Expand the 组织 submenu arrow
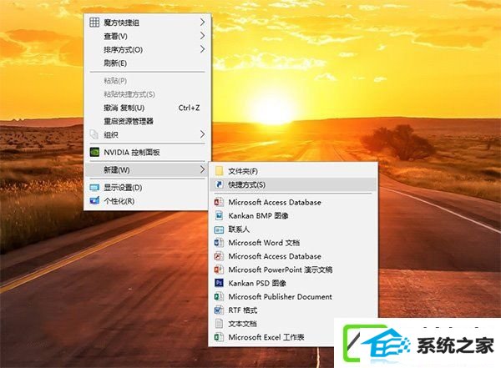The width and height of the screenshot is (501, 368). [x=202, y=134]
